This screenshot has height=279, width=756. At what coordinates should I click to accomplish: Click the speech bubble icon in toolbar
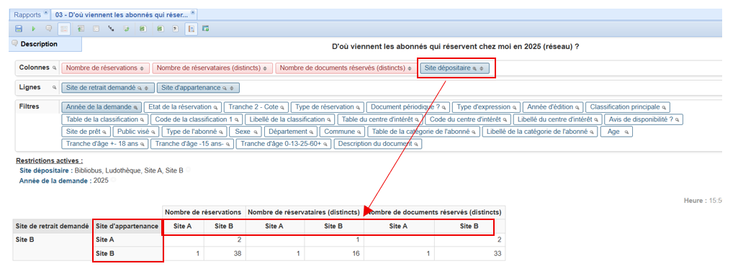point(49,29)
